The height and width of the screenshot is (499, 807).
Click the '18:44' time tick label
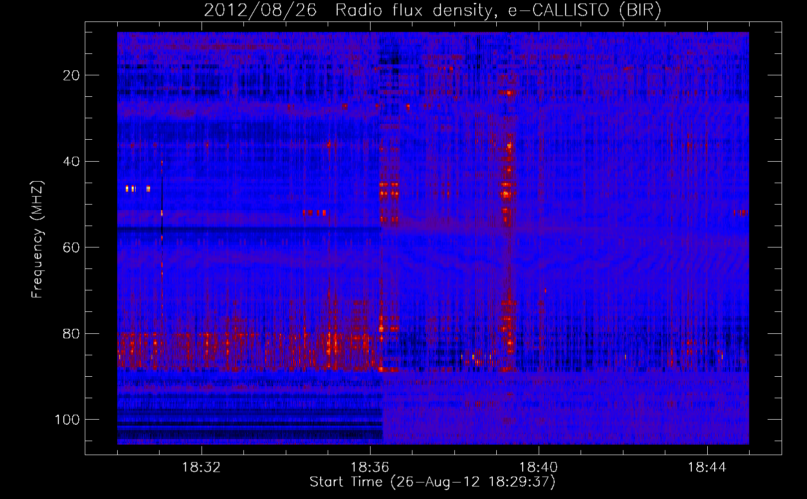pos(707,468)
